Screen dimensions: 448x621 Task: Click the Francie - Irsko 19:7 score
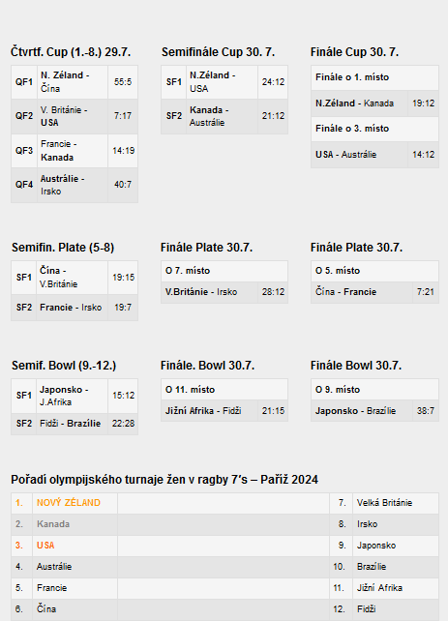pyautogui.click(x=123, y=308)
